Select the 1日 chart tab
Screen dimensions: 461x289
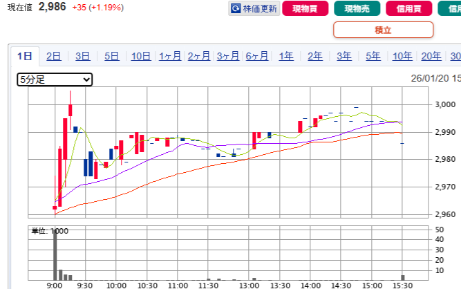click(25, 56)
